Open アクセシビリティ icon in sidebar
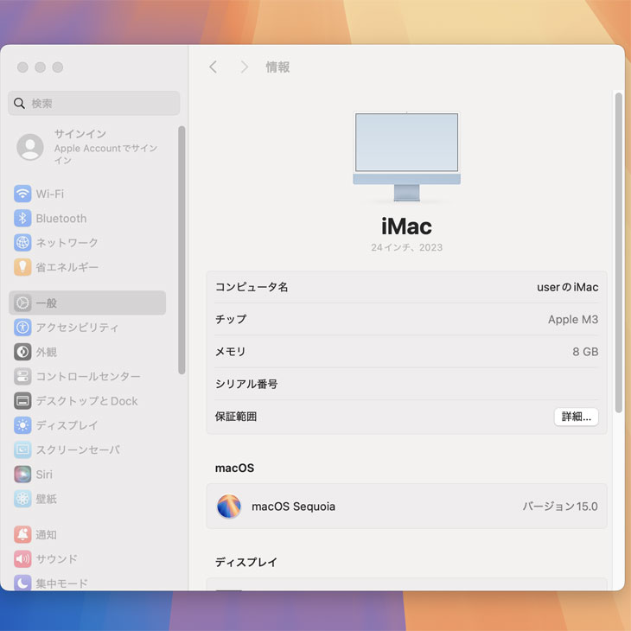Viewport: 631px width, 631px height. point(22,328)
